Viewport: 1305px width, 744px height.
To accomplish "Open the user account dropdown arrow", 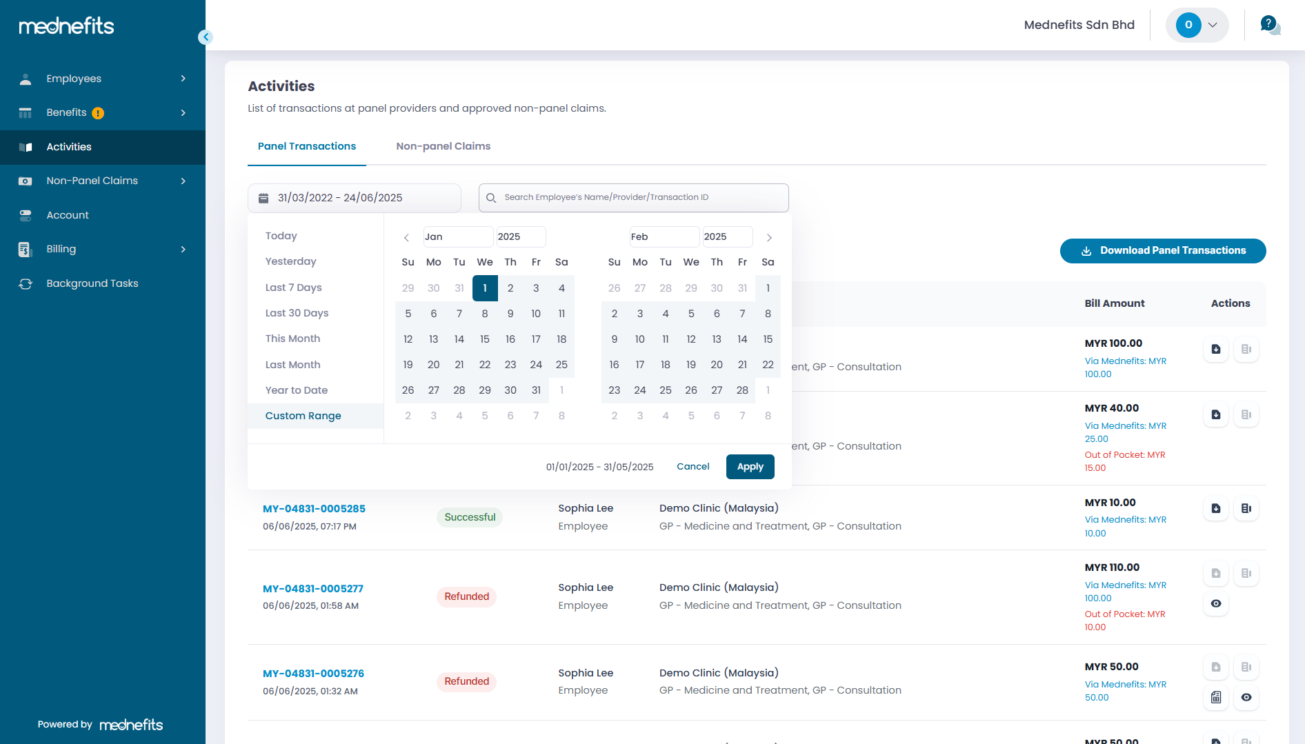I will 1213,25.
